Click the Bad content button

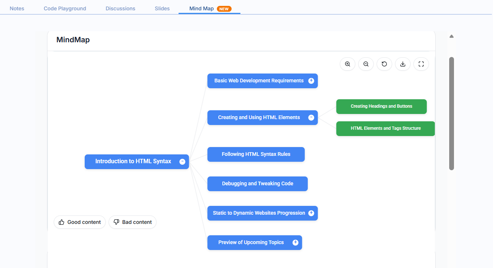[x=133, y=222]
